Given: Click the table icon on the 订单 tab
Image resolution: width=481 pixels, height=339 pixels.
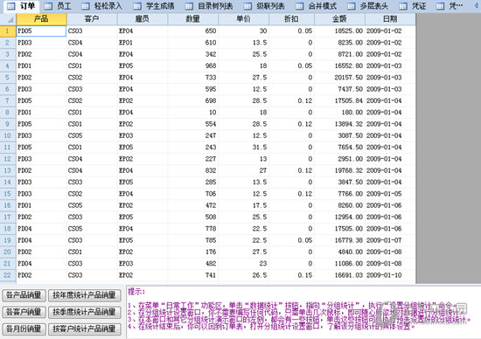Looking at the screenshot, I should tap(11, 6).
